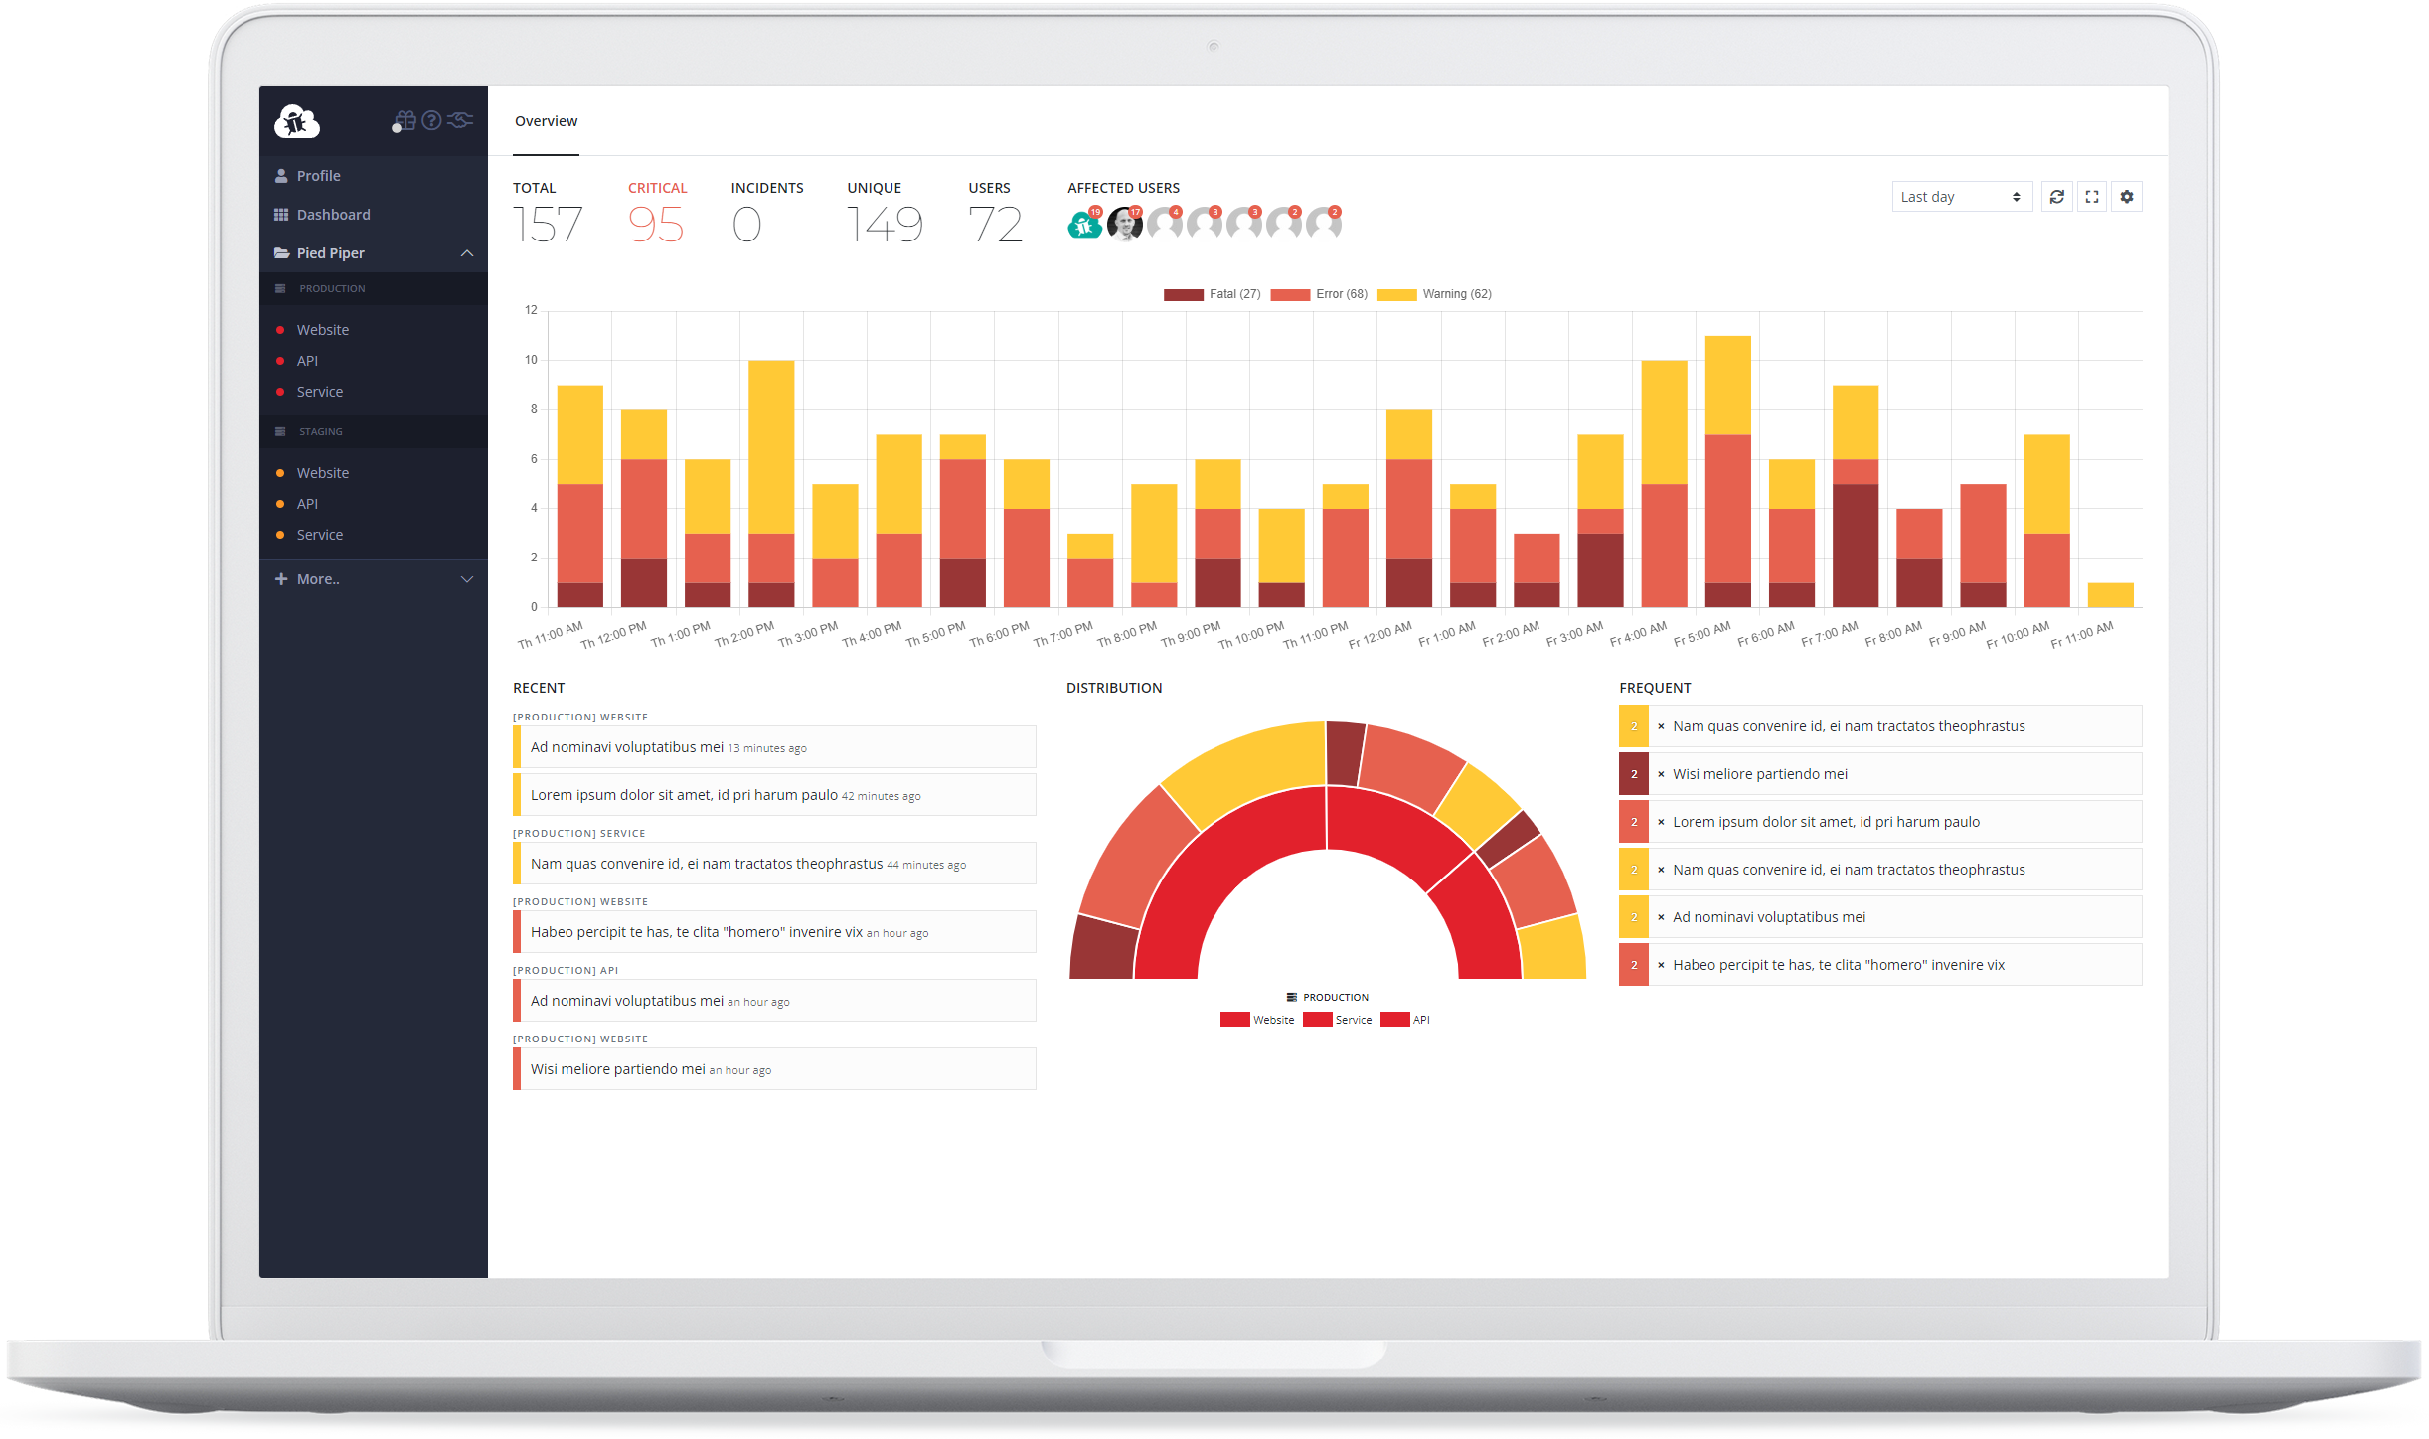Open recent error 'Wisi meliore partiendo mei'
2429x1439 pixels.
point(617,1069)
